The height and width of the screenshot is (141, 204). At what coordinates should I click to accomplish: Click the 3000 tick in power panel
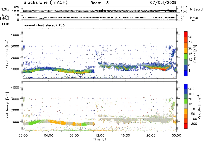15,46
